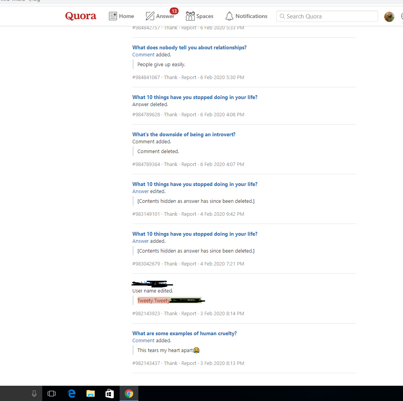Launch Microsoft Edge from taskbar
This screenshot has width=403, height=401.
click(72, 394)
